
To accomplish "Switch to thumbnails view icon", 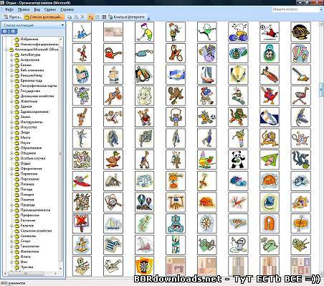I will pos(90,17).
